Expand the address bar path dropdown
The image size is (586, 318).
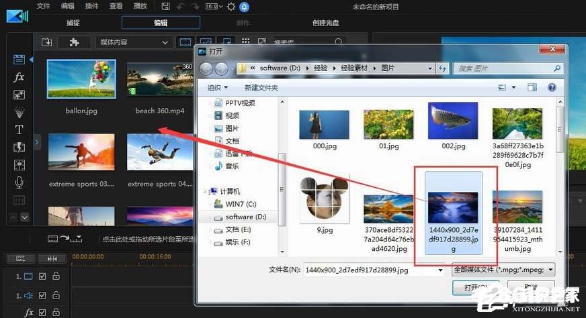430,68
